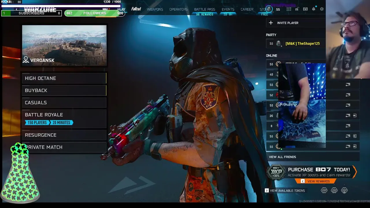Image resolution: width=370 pixels, height=208 pixels.
Task: Click the player avatar emblem in top bar
Action: pyautogui.click(x=269, y=9)
